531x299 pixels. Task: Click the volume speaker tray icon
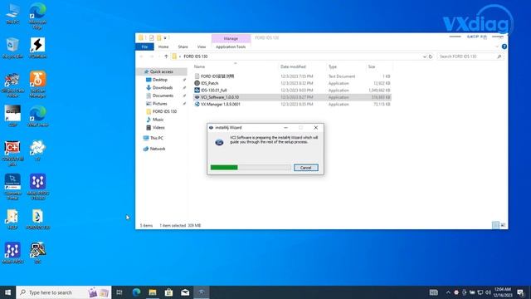tap(488, 292)
